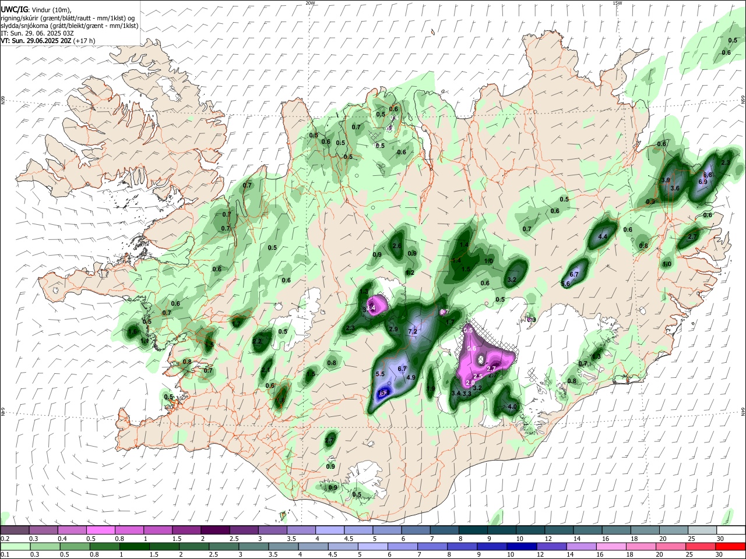The width and height of the screenshot is (746, 559).
Task: Click the 1.9 precipitation value on the map
Action: coord(431,389)
